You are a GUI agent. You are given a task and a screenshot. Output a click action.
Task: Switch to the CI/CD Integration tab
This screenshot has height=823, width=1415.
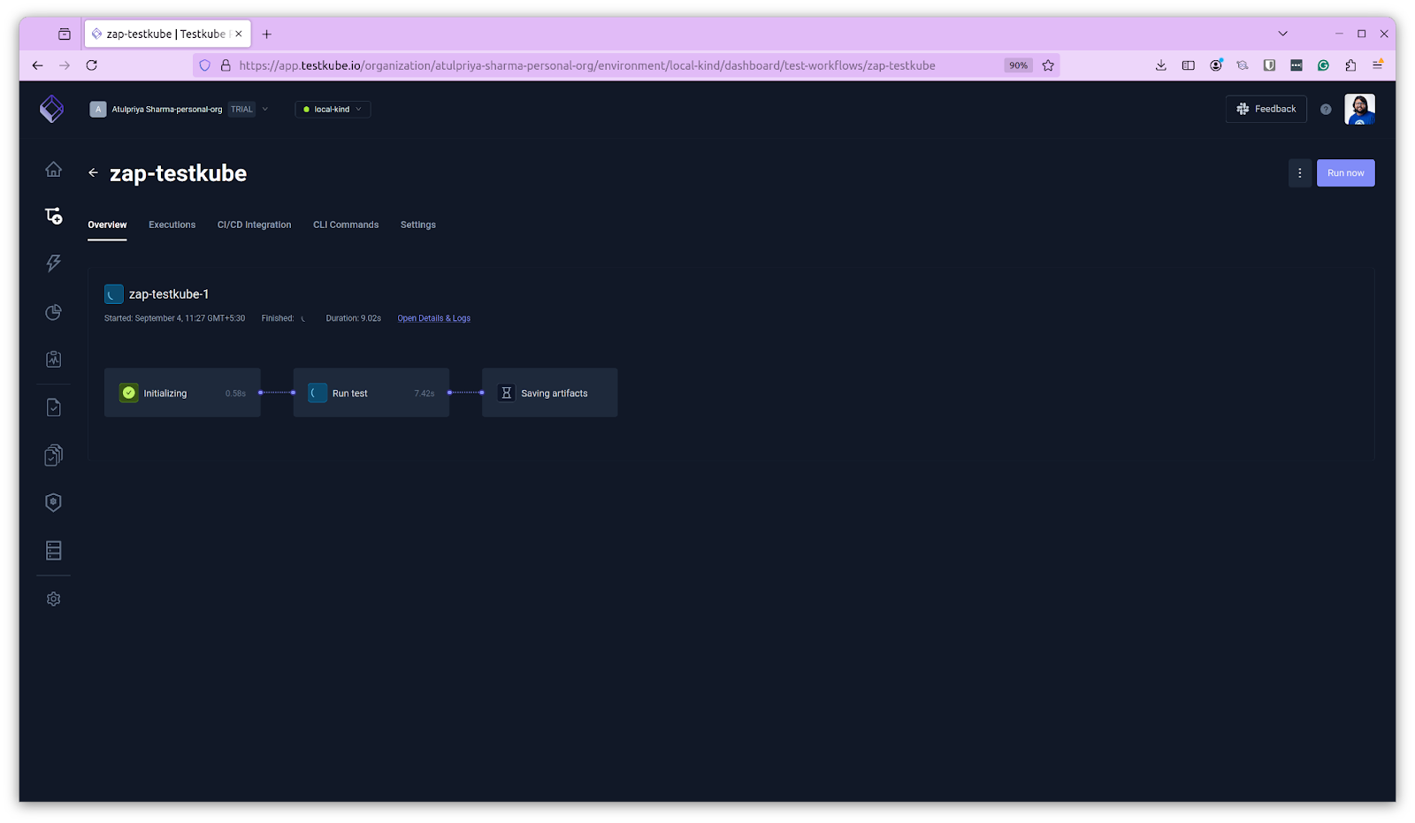pos(254,225)
